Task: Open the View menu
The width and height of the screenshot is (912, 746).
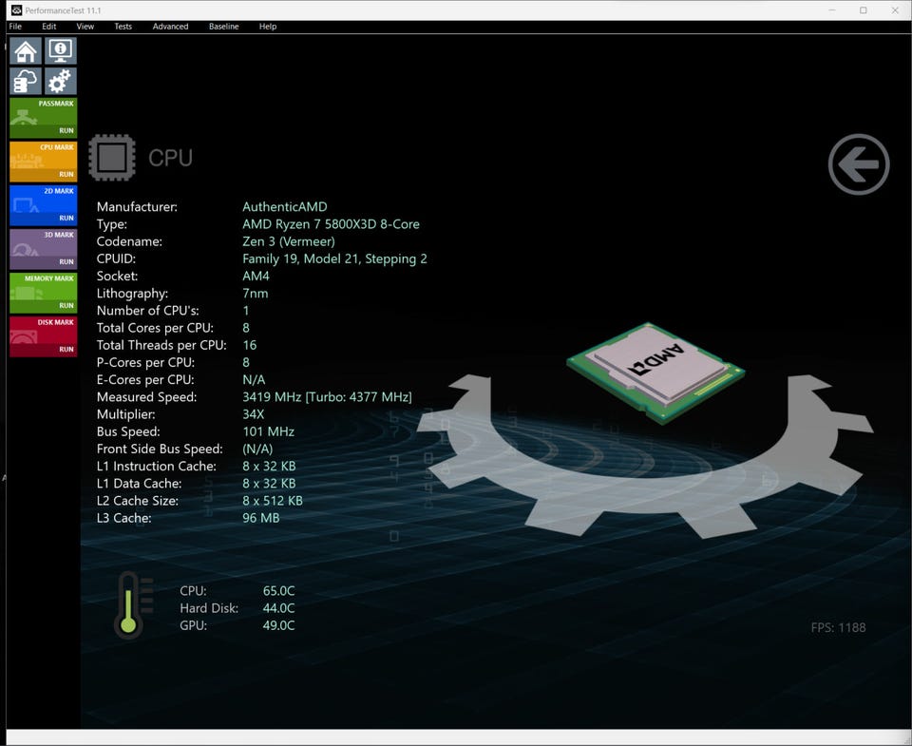Action: click(85, 27)
